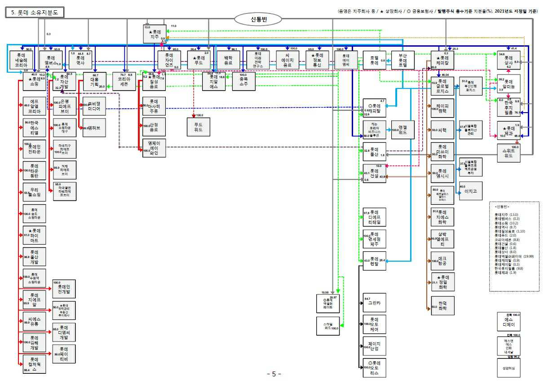Select the ★롯데쇼핑 box
The width and height of the screenshot is (553, 385).
pyautogui.click(x=34, y=82)
